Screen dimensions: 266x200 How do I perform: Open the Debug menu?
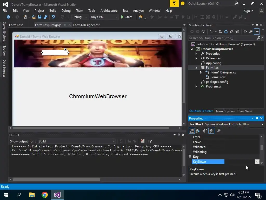pos(66,10)
